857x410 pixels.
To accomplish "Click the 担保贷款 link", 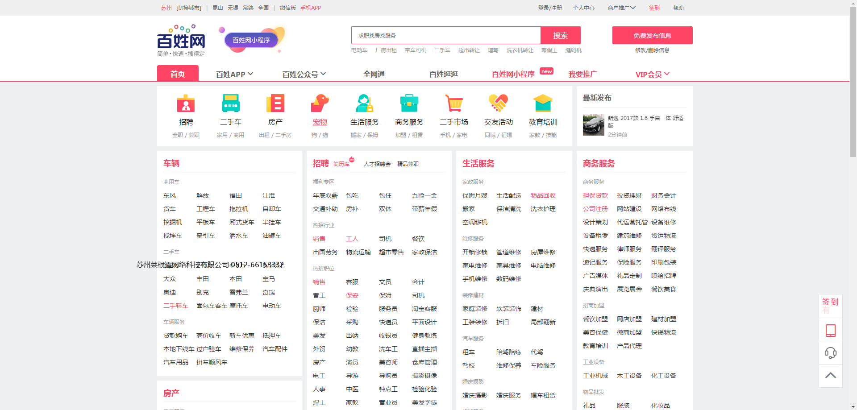I will pyautogui.click(x=595, y=195).
